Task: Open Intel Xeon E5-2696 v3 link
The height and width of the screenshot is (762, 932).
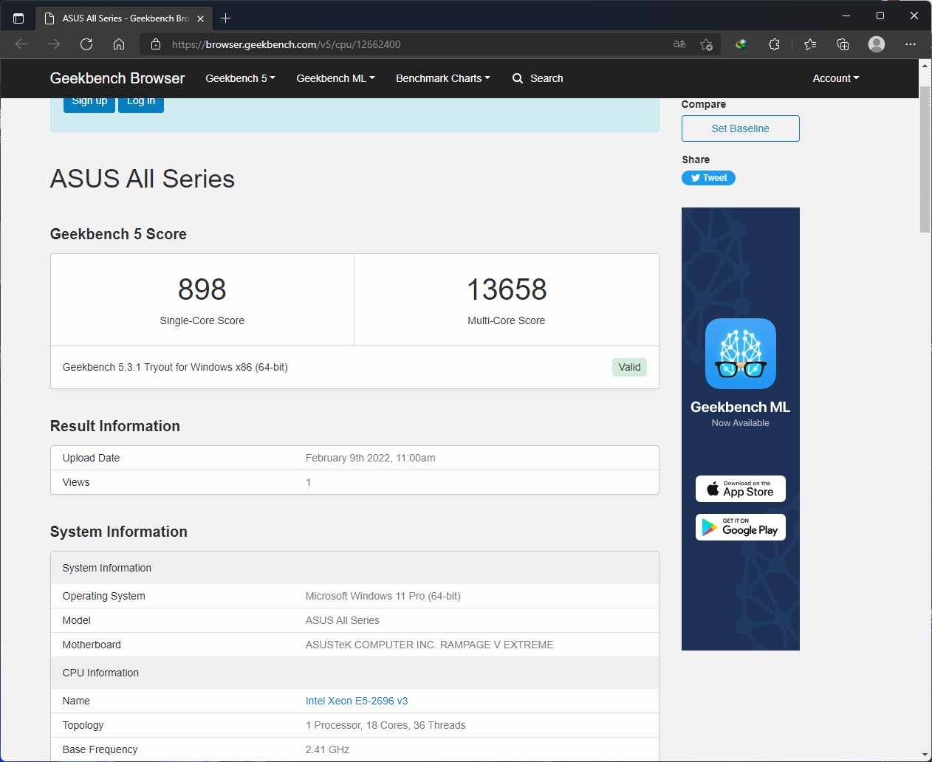Action: coord(357,701)
